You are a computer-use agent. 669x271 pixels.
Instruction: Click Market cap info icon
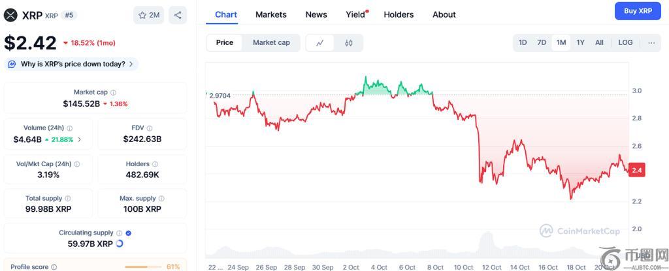tap(113, 93)
